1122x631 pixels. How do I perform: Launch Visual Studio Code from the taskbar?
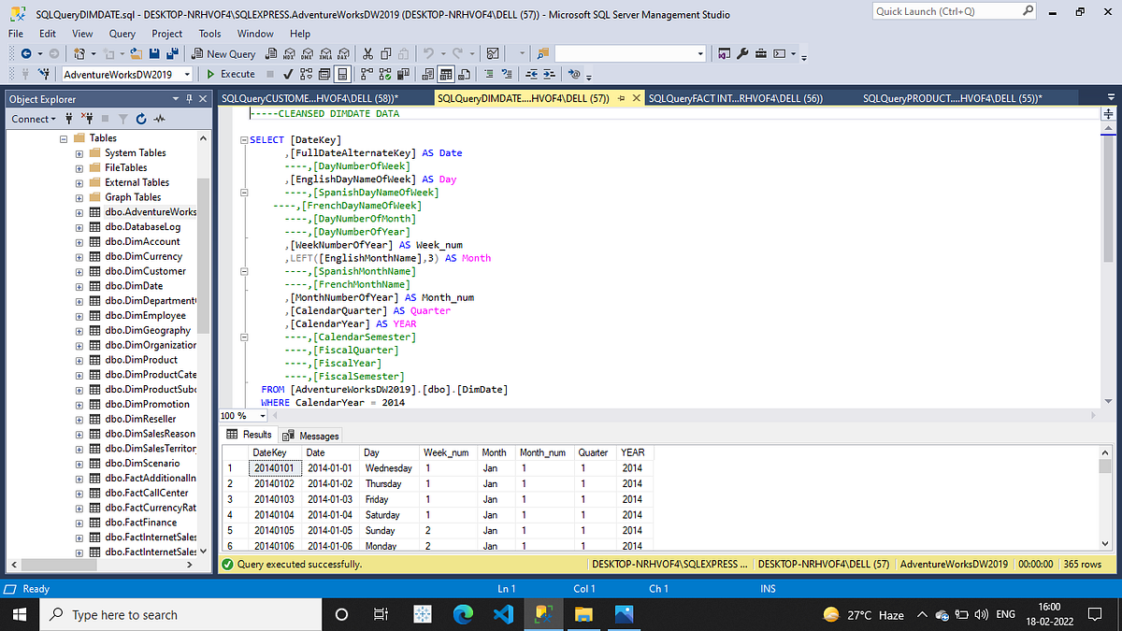click(x=503, y=614)
